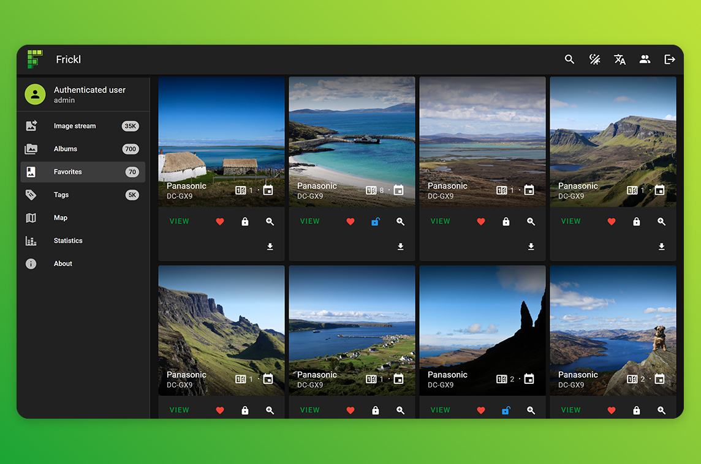Viewport: 701px width, 464px height.
Task: Click the ratings icon on the turquoise beach photo
Action: [x=371, y=191]
